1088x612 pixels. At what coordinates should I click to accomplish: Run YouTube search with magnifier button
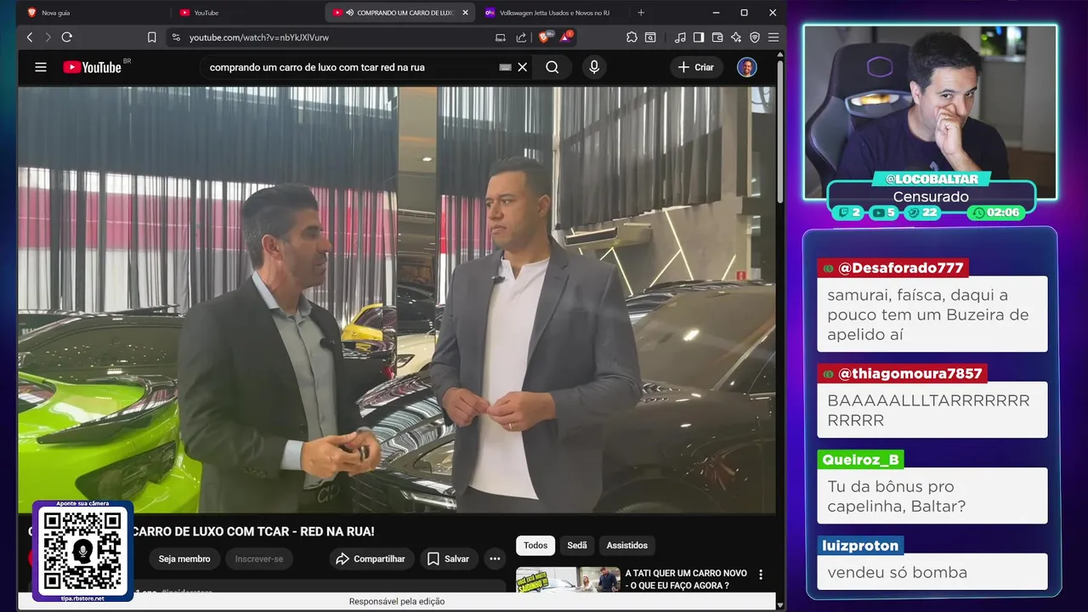click(x=552, y=67)
